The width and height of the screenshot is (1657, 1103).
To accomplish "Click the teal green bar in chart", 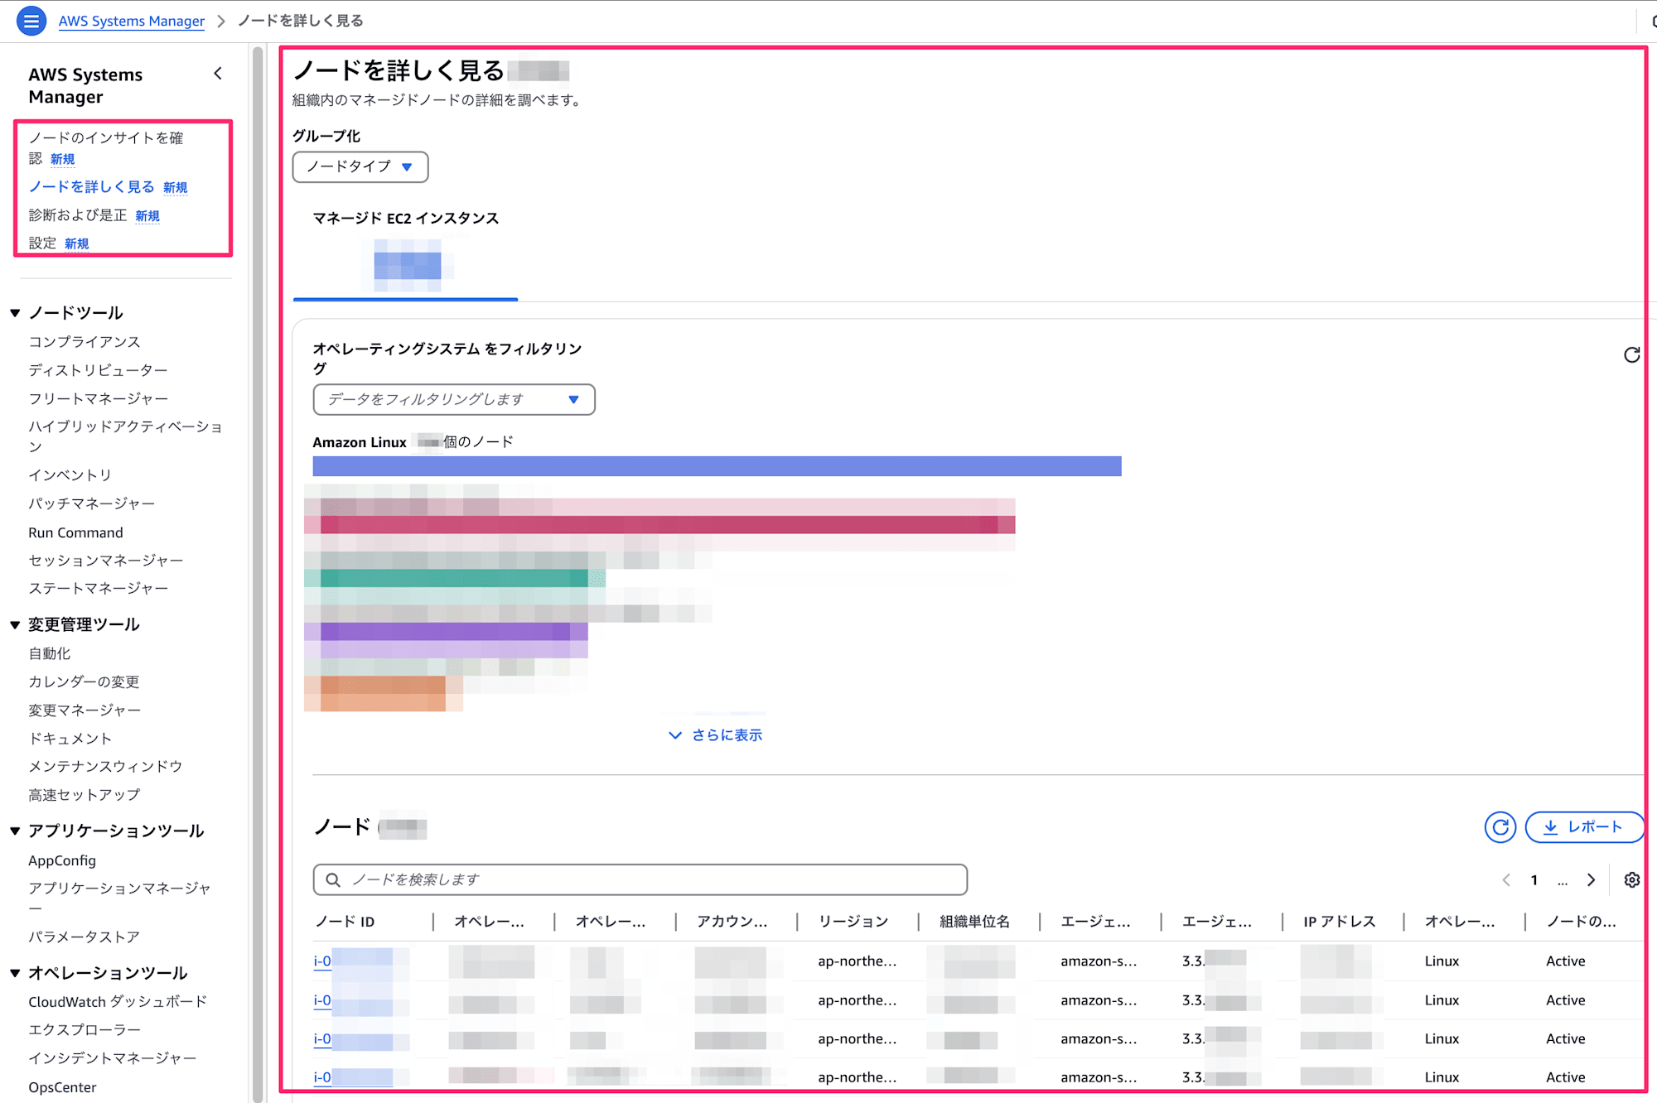I will [x=454, y=578].
